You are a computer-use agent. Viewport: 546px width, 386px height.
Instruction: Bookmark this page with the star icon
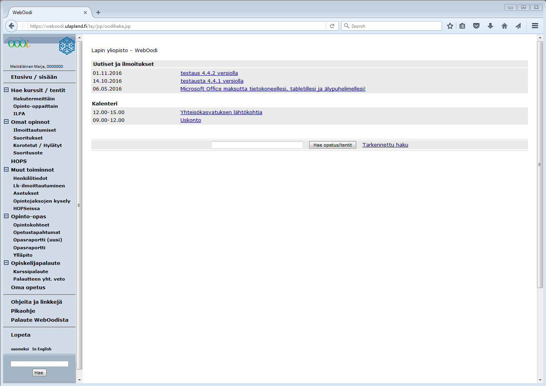450,26
